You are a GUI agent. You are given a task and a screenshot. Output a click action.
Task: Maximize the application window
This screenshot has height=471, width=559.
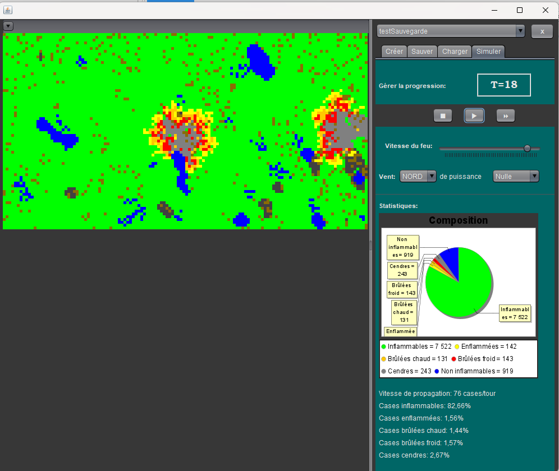[x=520, y=10]
